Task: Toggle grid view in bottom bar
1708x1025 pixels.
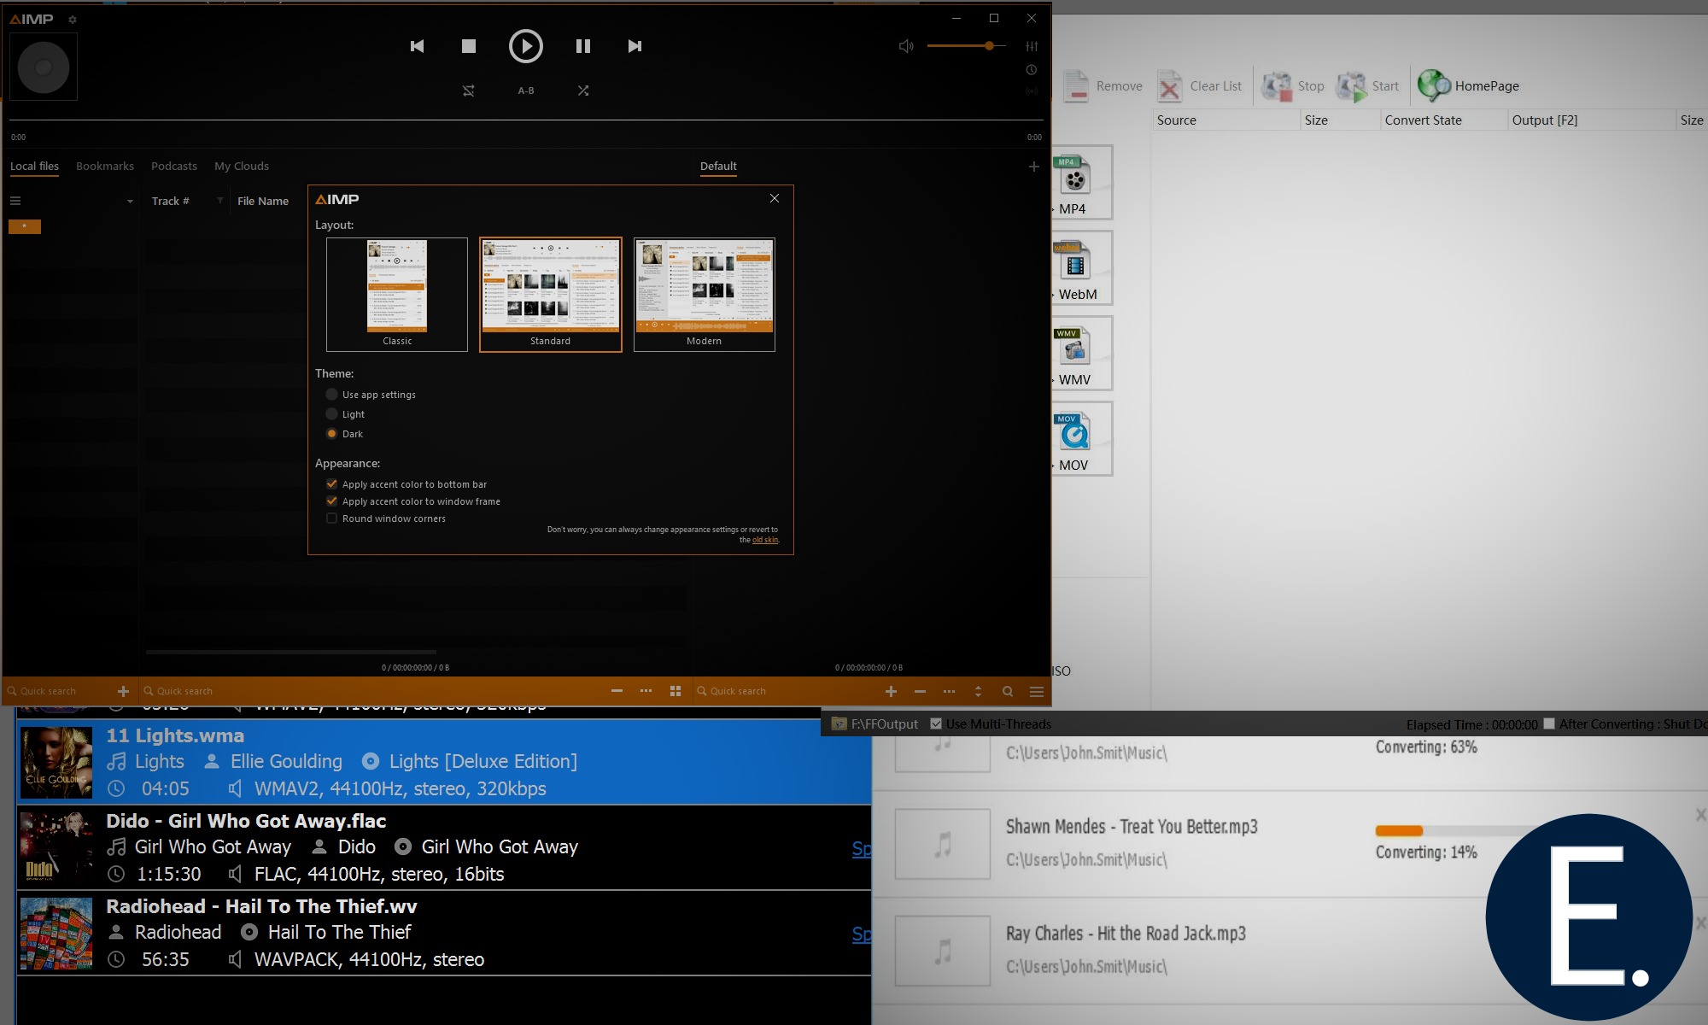Action: coord(676,691)
